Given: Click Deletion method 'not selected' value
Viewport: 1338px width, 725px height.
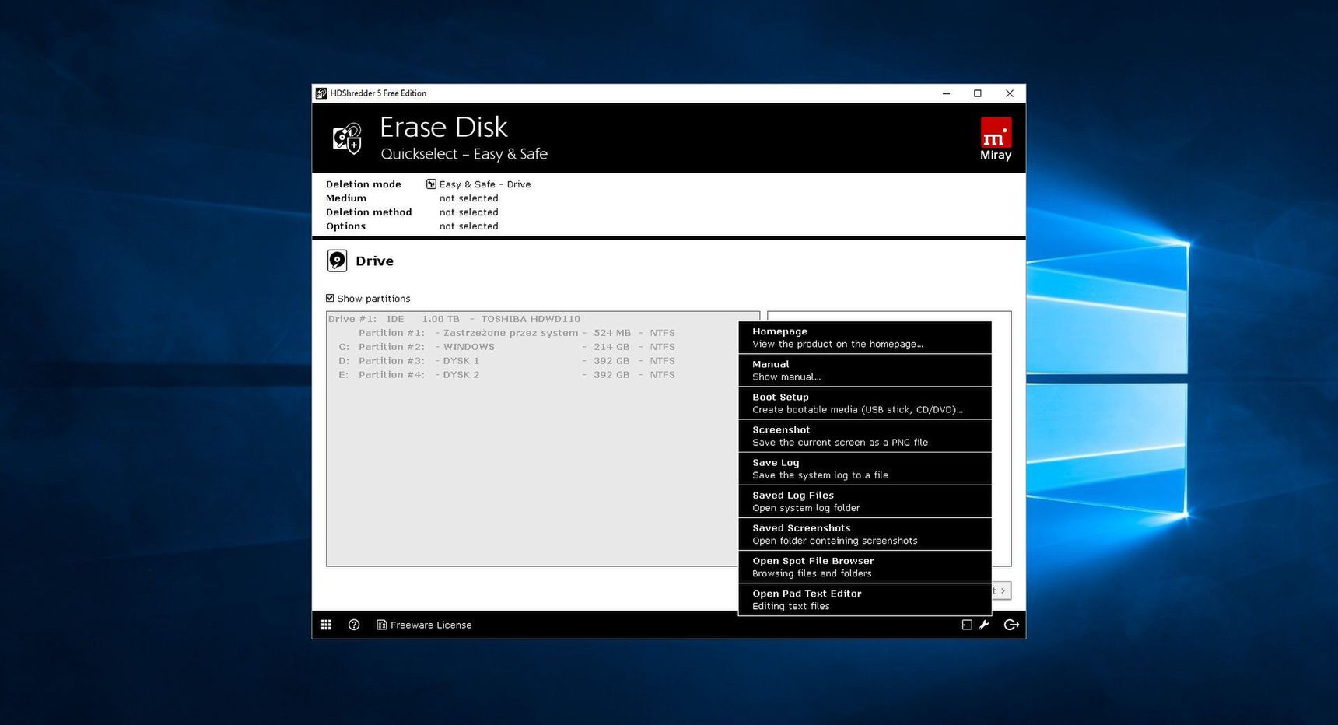Looking at the screenshot, I should click(x=468, y=212).
